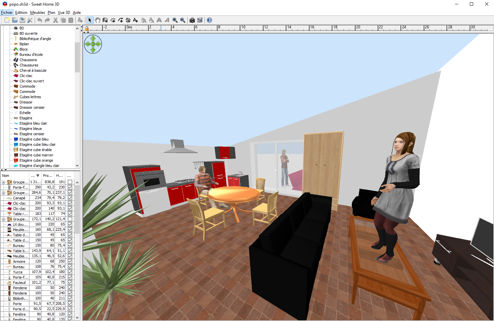Toggle the Armoire row visibility checkbox
The image size is (494, 321).
click(70, 261)
